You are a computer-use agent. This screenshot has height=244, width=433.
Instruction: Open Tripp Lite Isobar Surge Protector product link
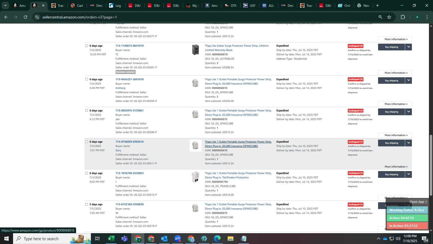coord(237,48)
